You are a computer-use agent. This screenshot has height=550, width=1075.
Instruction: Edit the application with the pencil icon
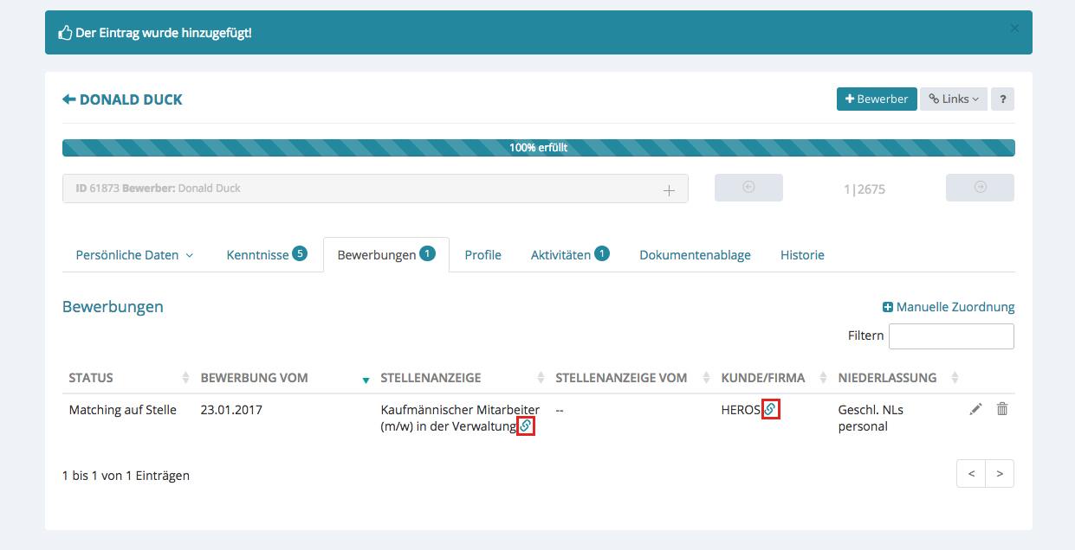tap(975, 409)
